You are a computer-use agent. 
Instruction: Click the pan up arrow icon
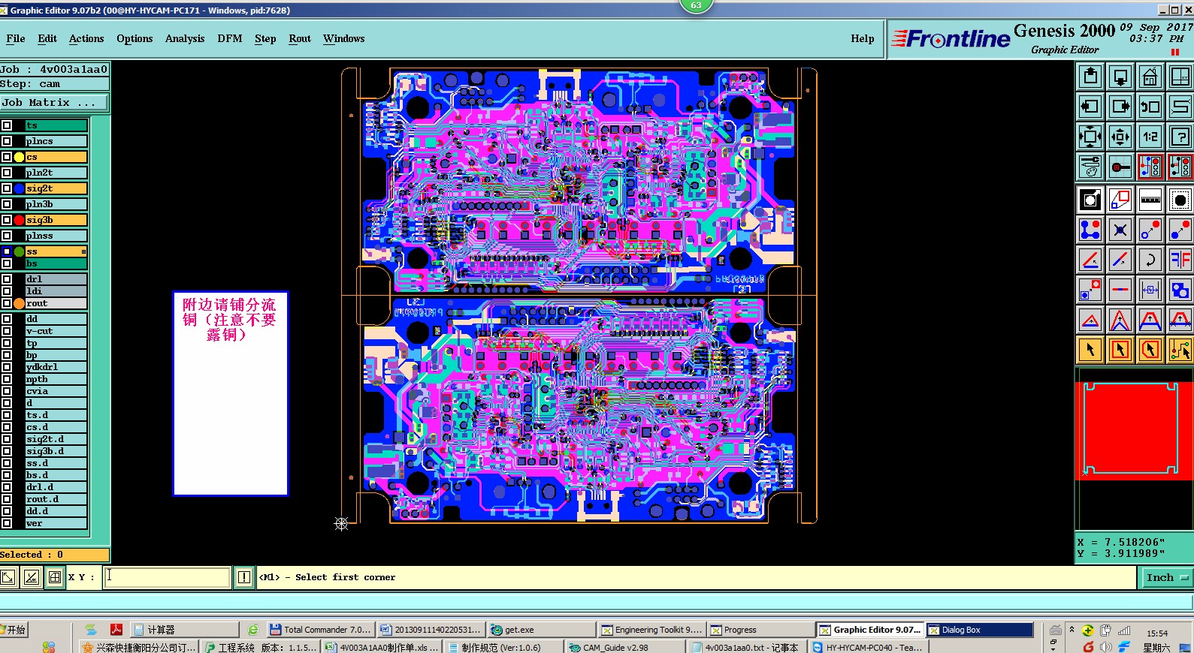[1090, 77]
